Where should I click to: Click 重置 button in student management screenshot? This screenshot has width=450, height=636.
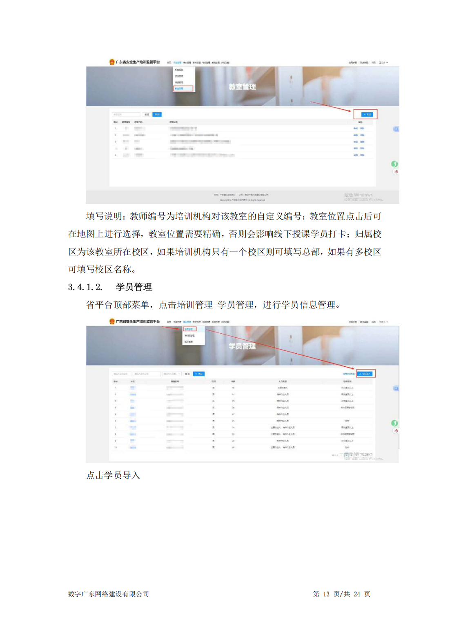187,374
